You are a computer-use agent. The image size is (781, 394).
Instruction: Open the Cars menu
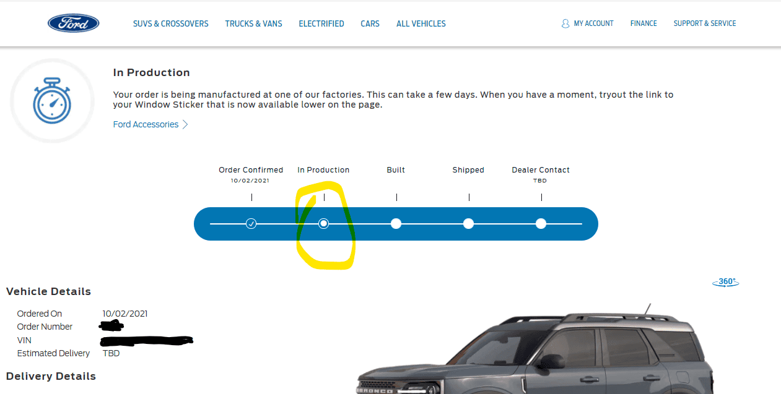(x=370, y=24)
